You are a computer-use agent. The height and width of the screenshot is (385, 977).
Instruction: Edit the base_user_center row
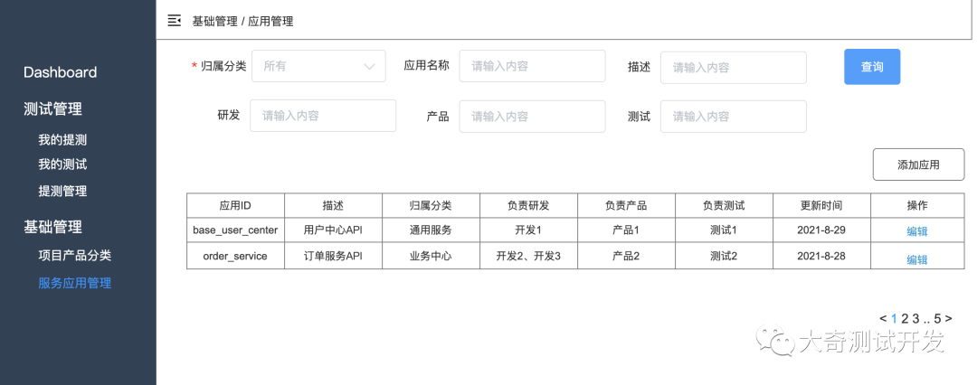click(x=917, y=231)
